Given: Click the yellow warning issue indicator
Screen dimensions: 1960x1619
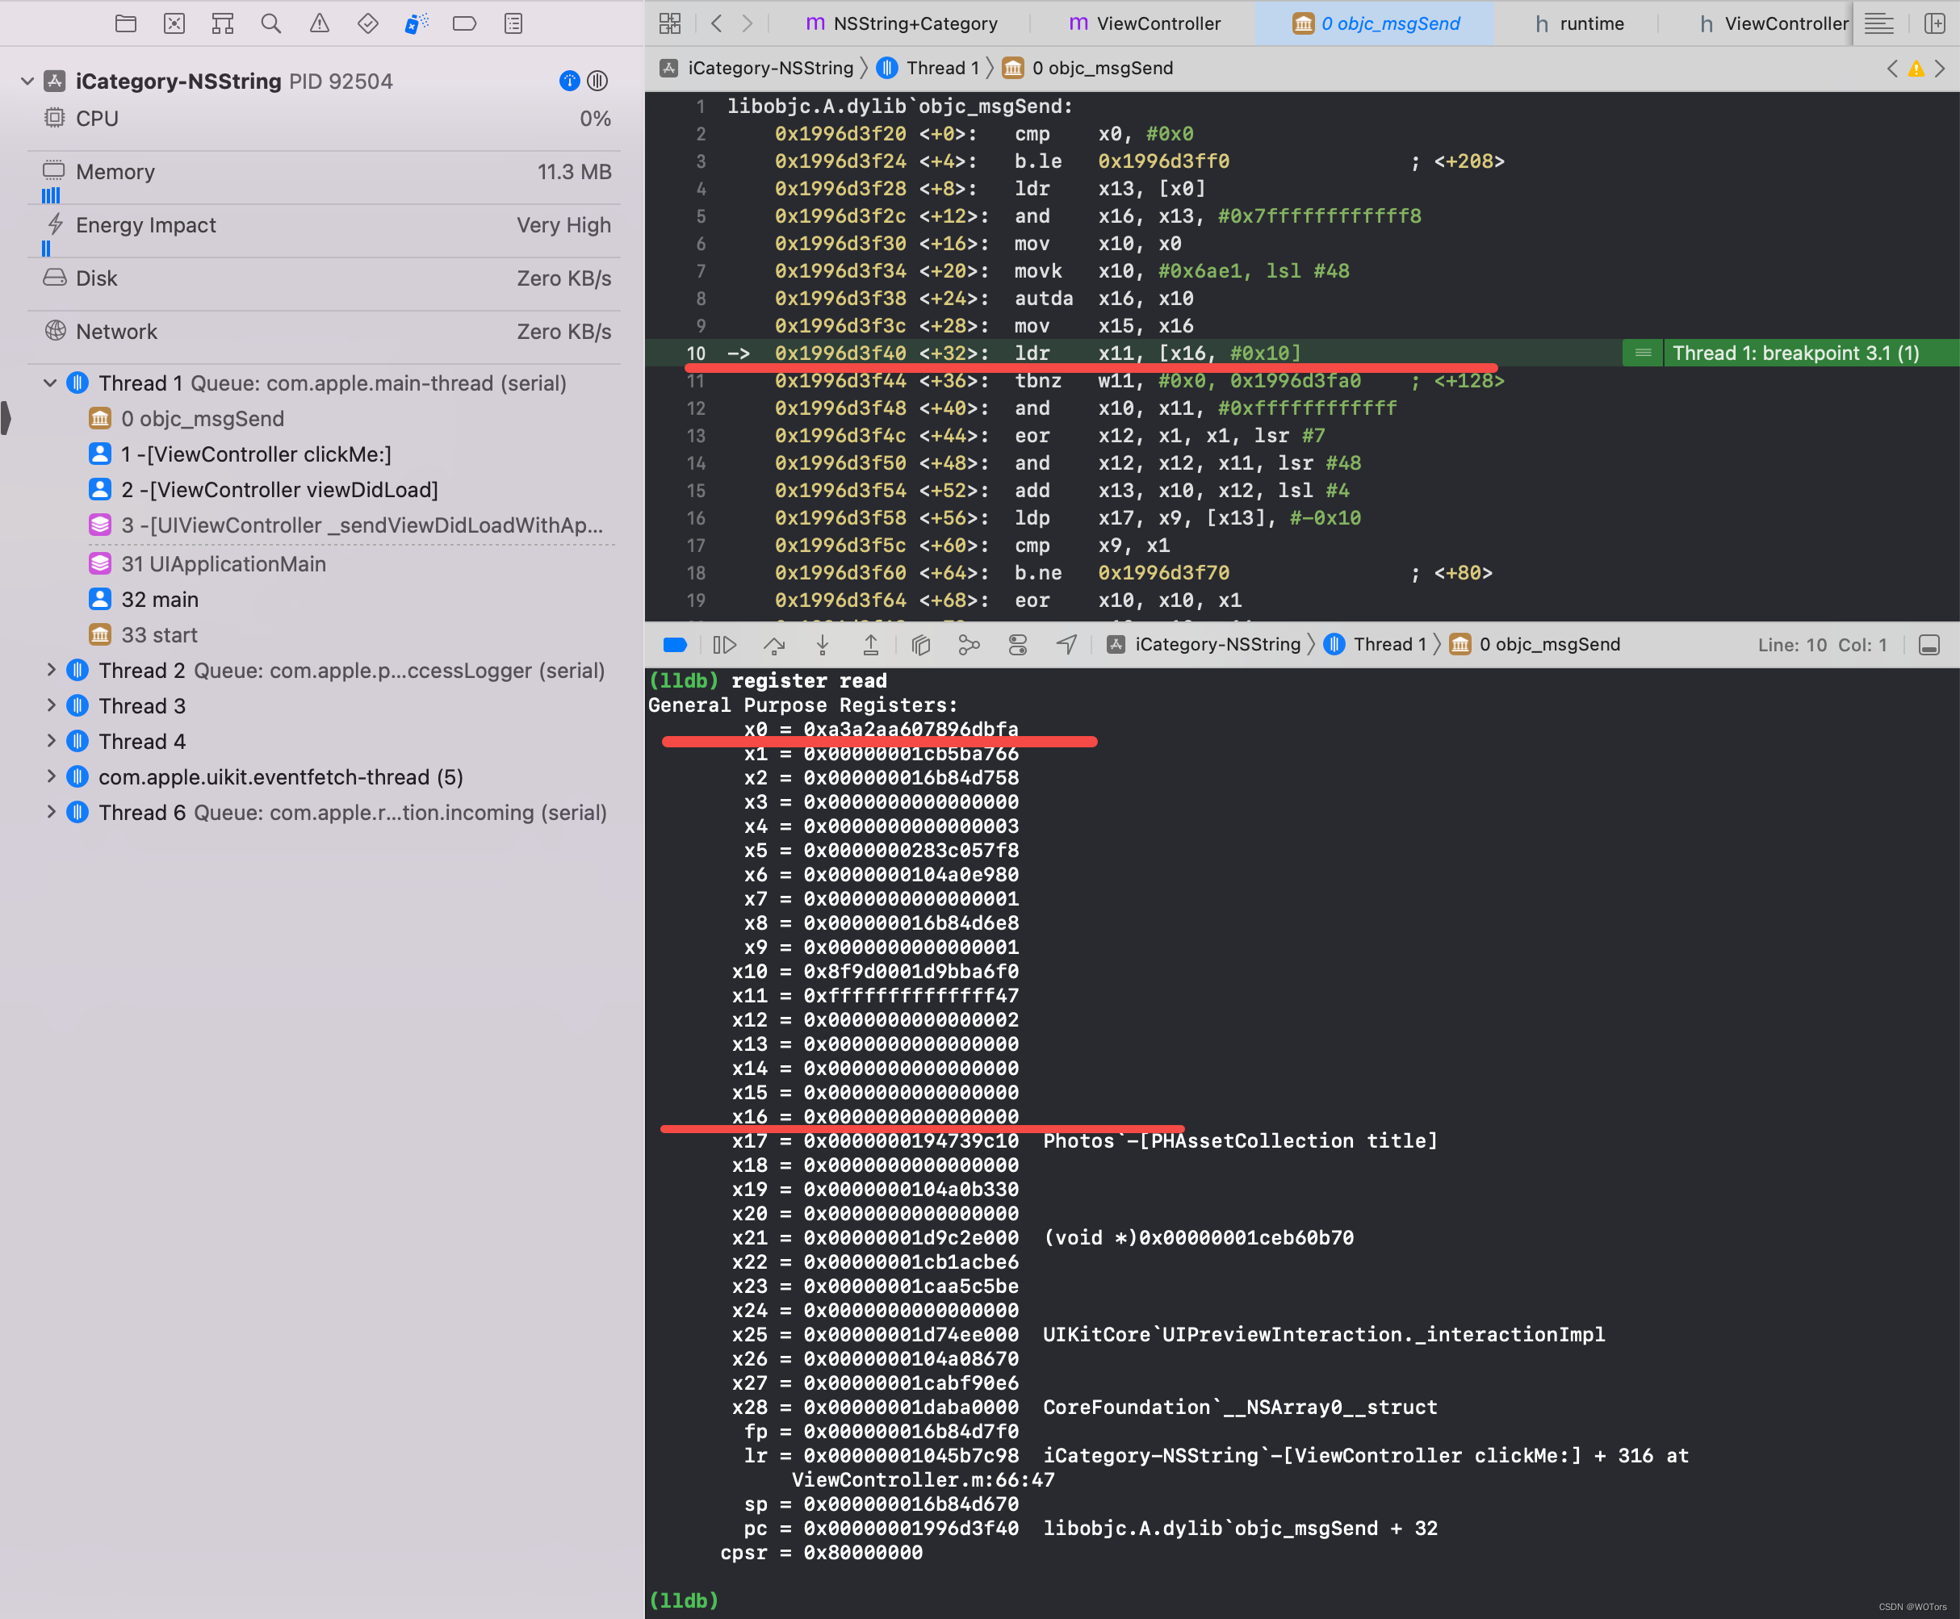Looking at the screenshot, I should (1916, 68).
